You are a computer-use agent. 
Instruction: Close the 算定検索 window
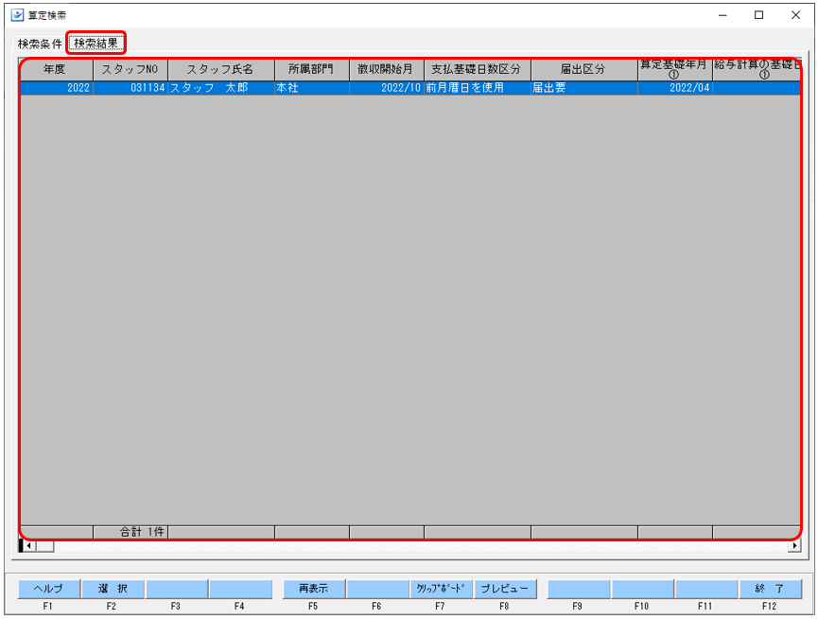(x=795, y=15)
